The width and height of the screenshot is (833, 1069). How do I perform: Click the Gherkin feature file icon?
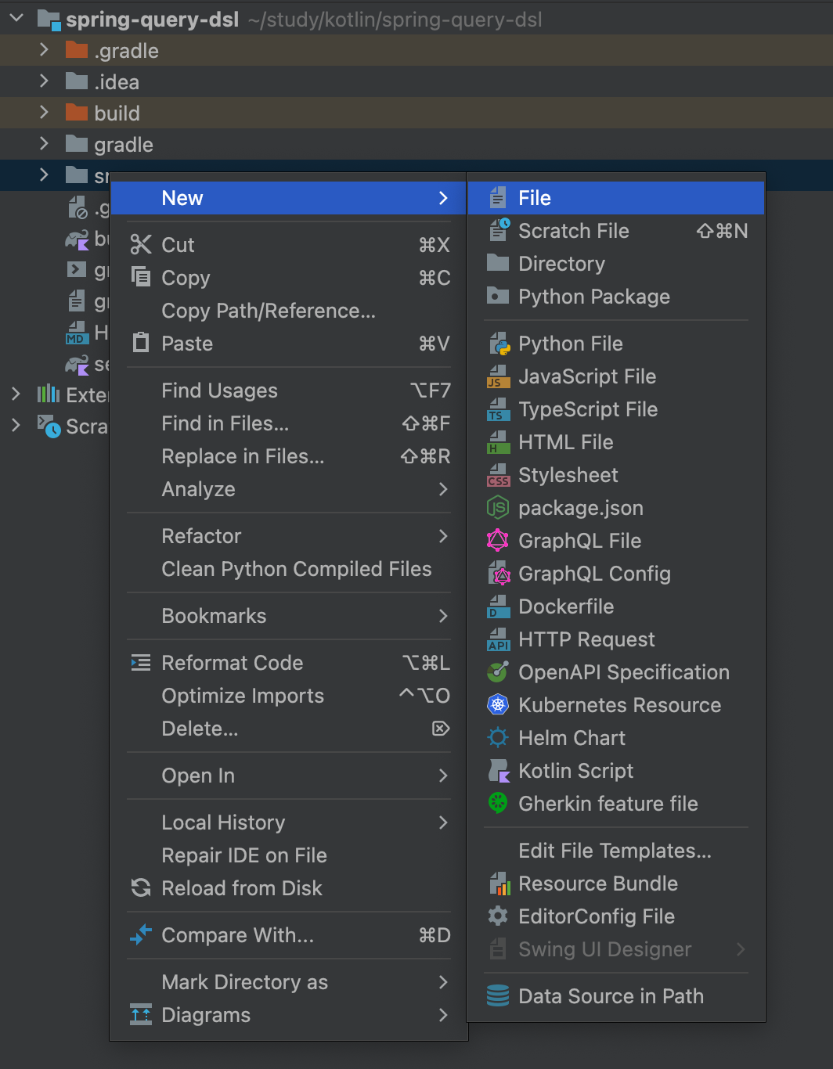tap(499, 804)
